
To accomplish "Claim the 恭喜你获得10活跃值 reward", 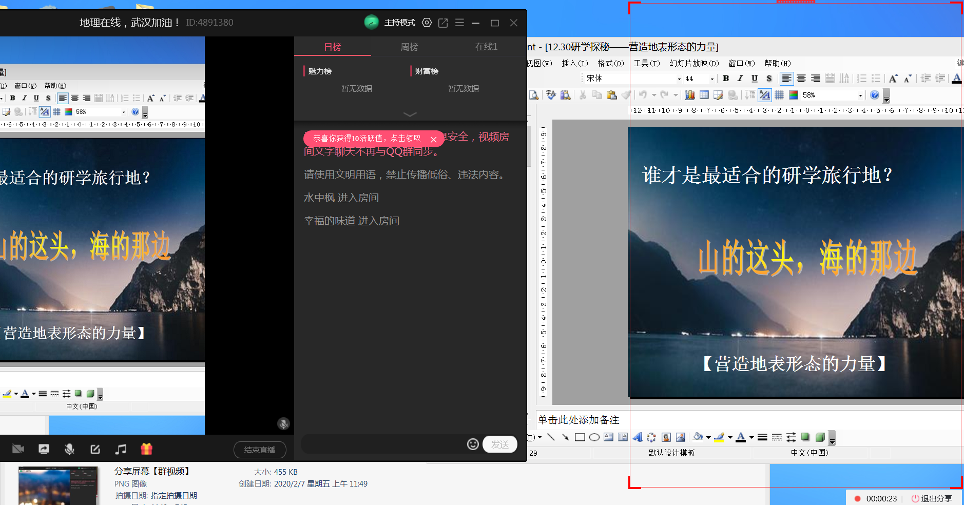I will [367, 139].
